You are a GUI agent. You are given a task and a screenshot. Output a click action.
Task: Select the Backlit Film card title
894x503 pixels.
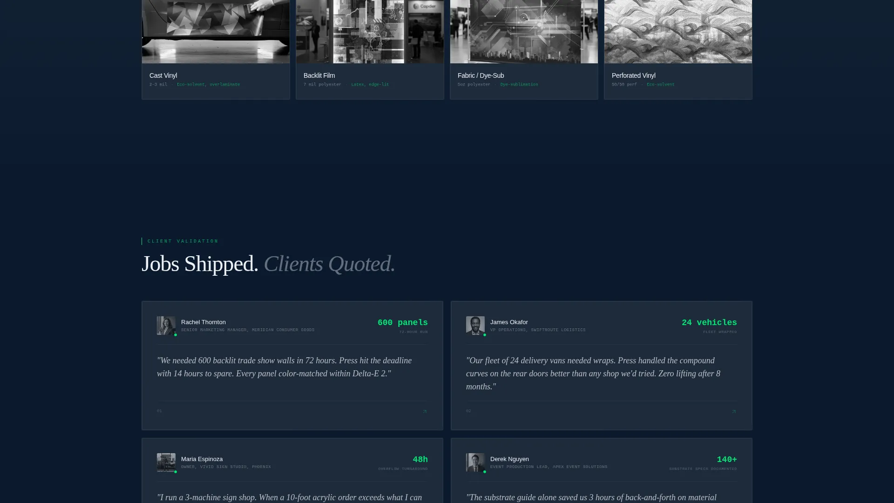point(319,75)
